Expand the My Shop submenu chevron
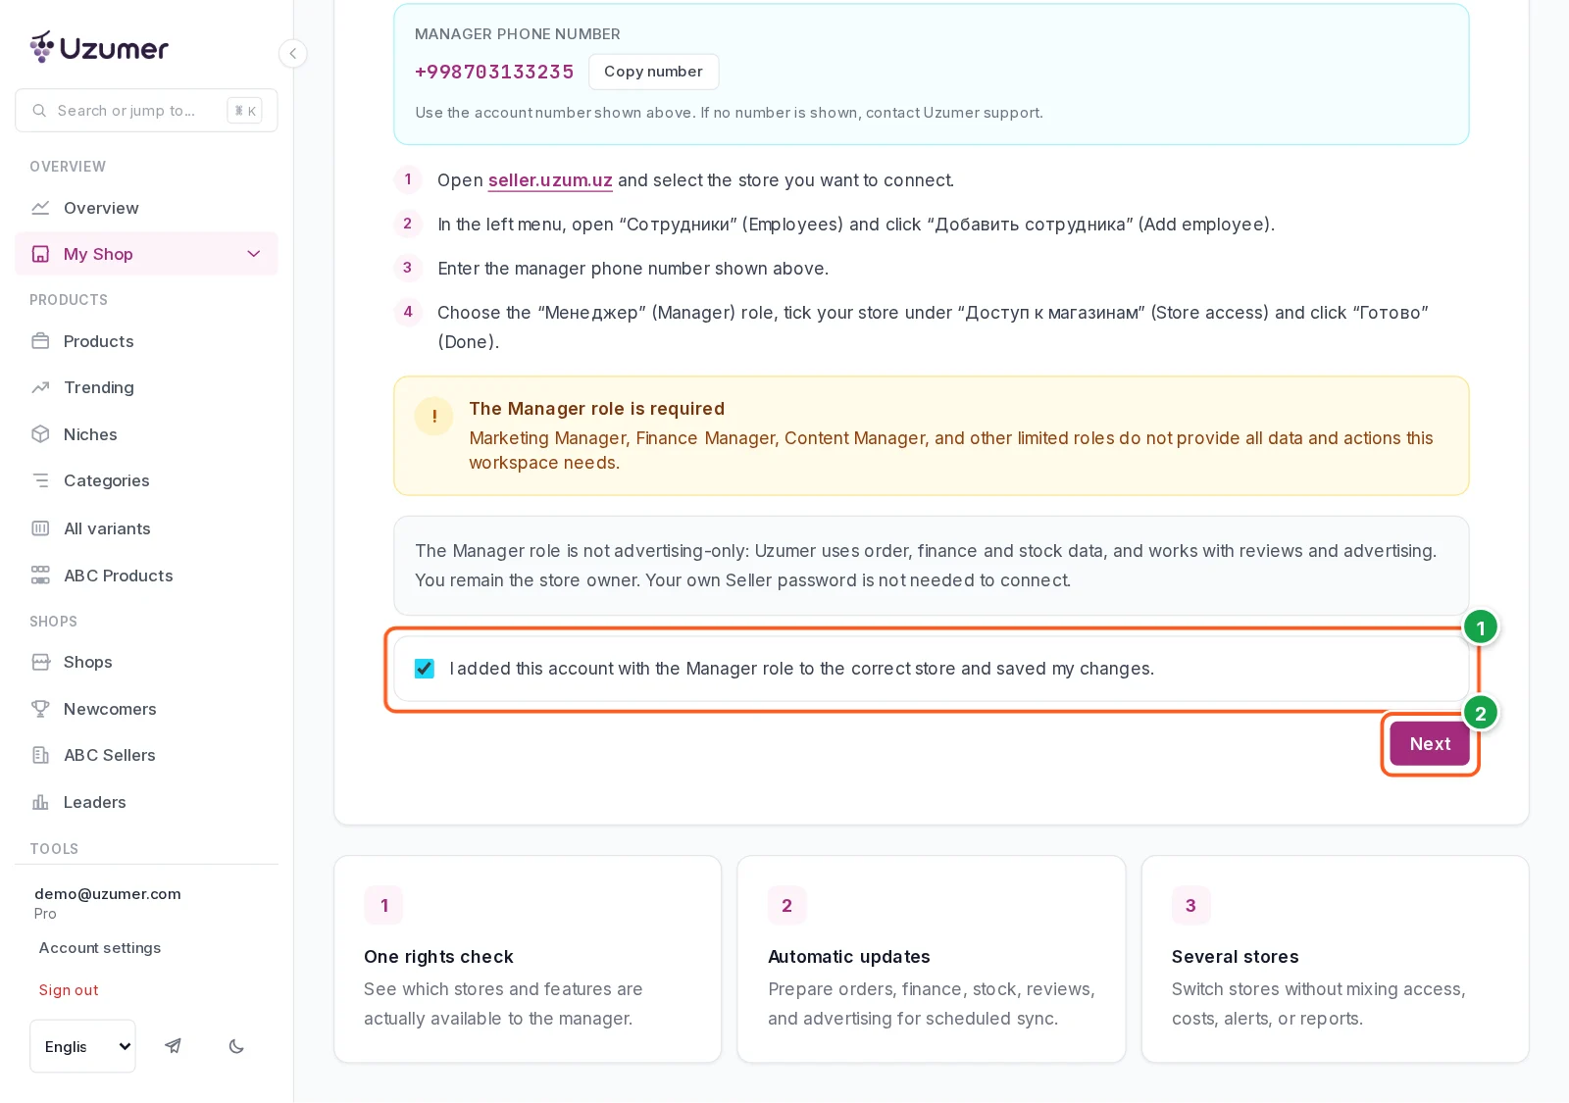The height and width of the screenshot is (1103, 1569). [254, 254]
